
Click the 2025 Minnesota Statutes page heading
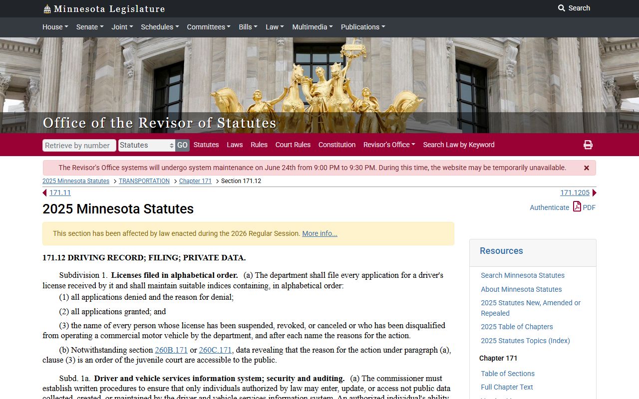(118, 208)
